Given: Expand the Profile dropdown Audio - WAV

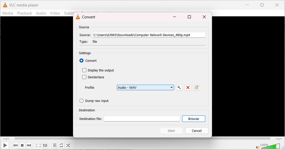Looking at the screenshot, I should [145, 88].
